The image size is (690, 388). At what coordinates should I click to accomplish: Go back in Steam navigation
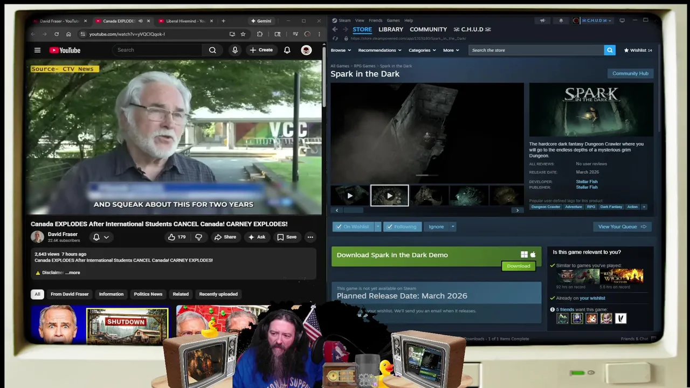[335, 29]
